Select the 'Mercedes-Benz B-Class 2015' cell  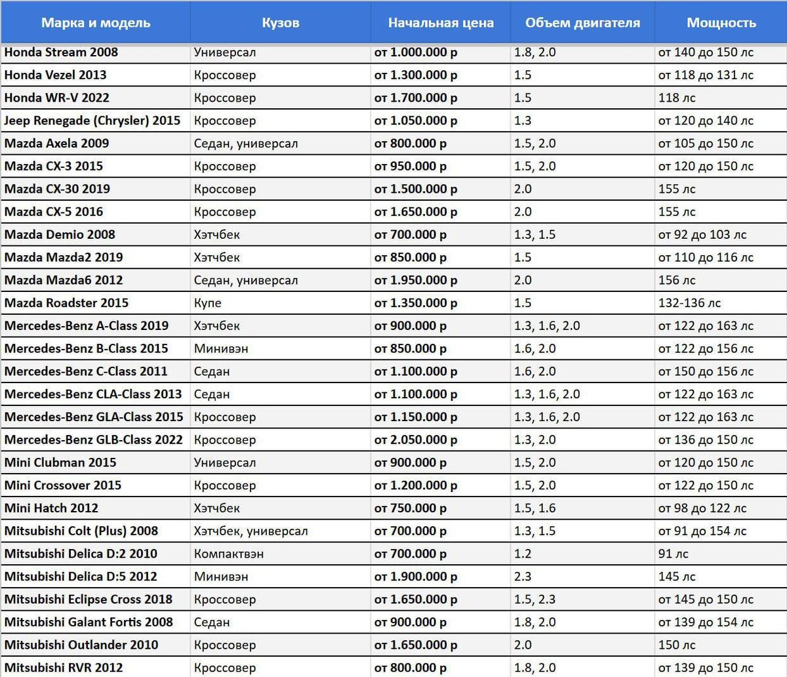[x=96, y=348]
